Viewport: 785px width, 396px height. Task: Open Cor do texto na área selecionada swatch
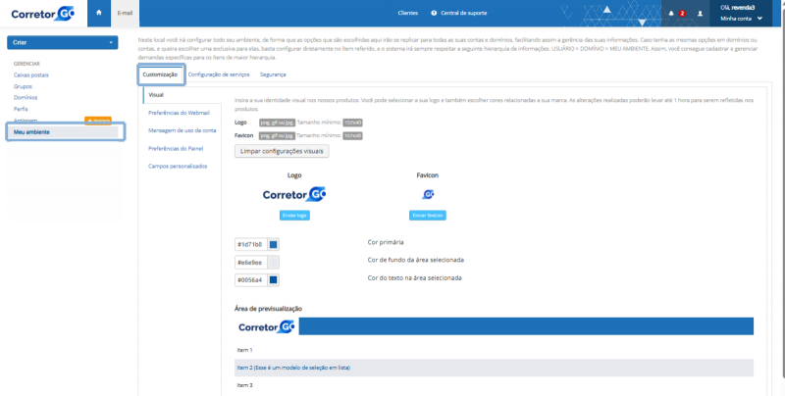tap(274, 280)
